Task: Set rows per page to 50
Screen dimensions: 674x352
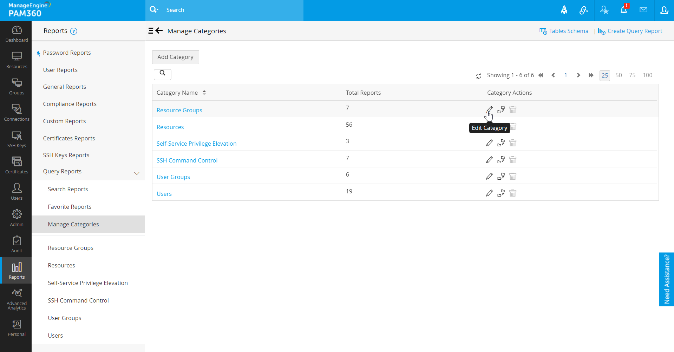Action: click(619, 75)
